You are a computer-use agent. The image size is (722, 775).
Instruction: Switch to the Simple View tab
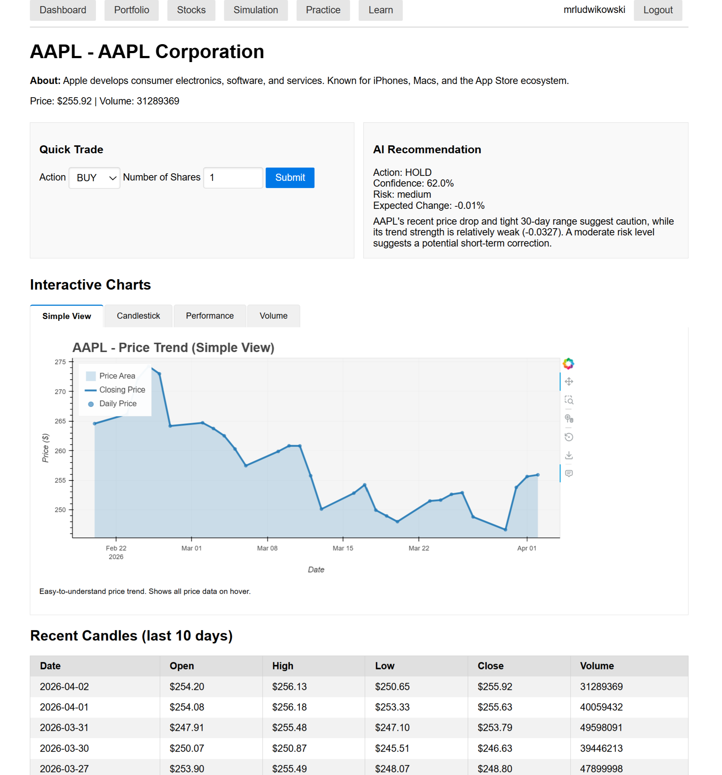67,316
